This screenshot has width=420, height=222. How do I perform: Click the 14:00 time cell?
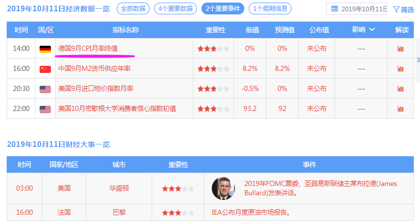click(21, 48)
